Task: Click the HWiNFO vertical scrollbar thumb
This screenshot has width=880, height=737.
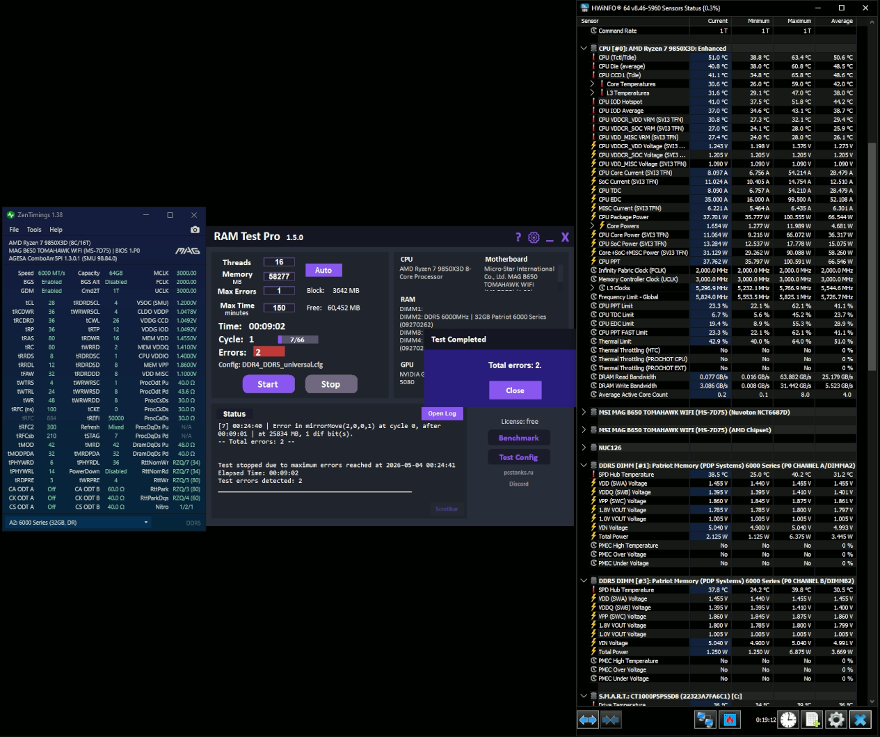Action: (x=872, y=255)
